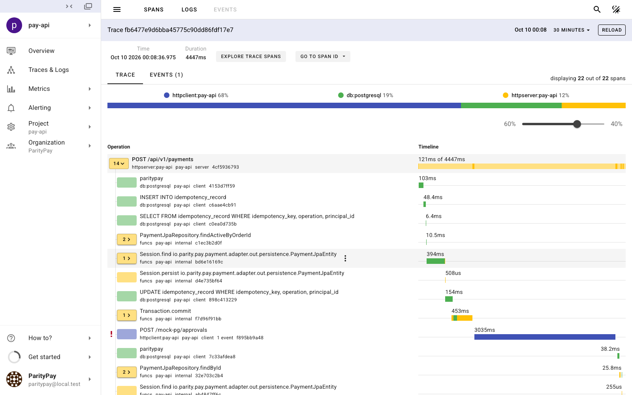Open the three-dot menu on Session.find row
Image resolution: width=632 pixels, height=395 pixels.
345,258
